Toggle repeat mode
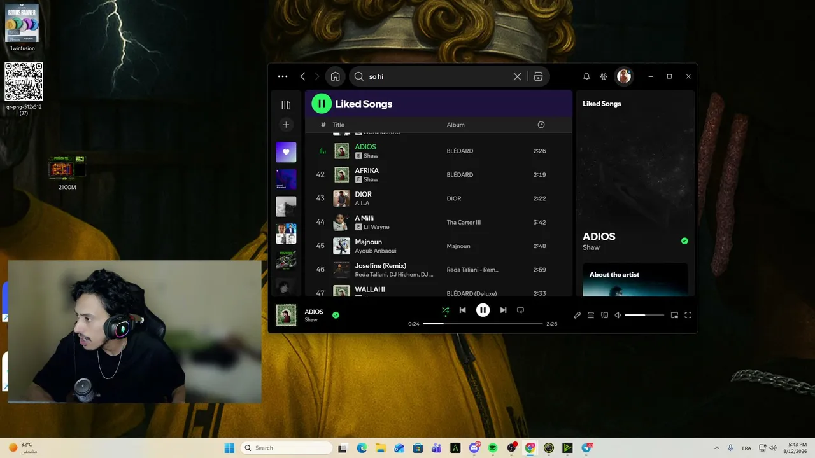 pos(520,310)
